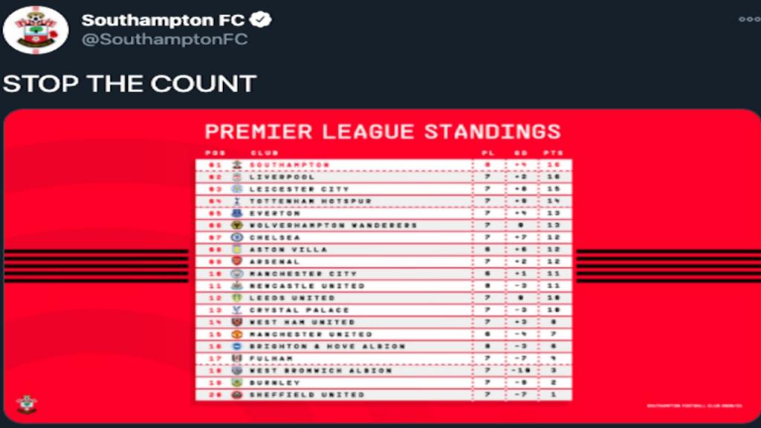Click the Chelsea club crest
761x428 pixels.
tap(236, 237)
